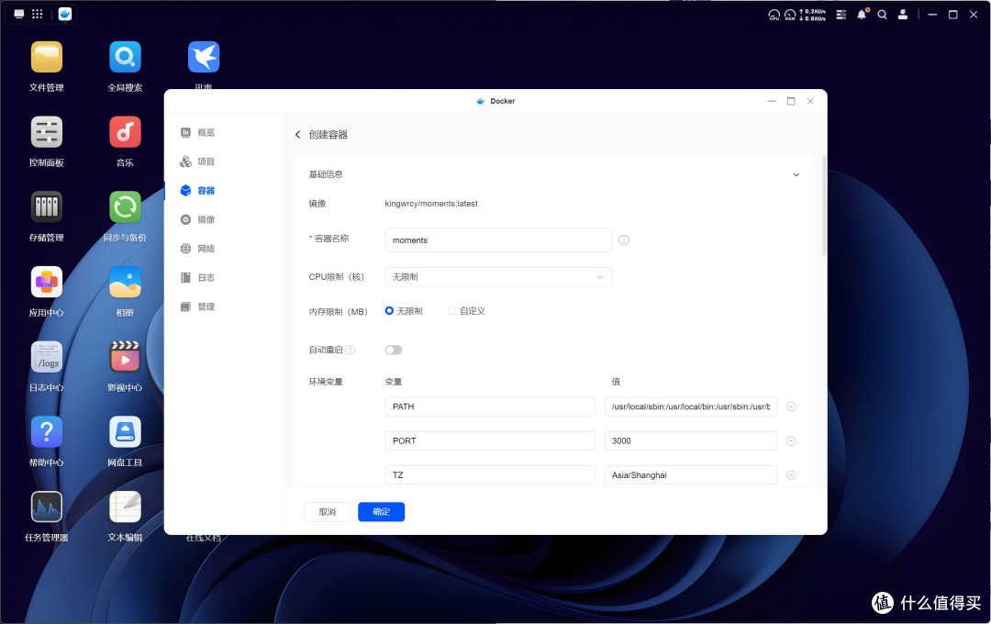Click the Asia/Shanghai value field
991x624 pixels.
click(691, 474)
